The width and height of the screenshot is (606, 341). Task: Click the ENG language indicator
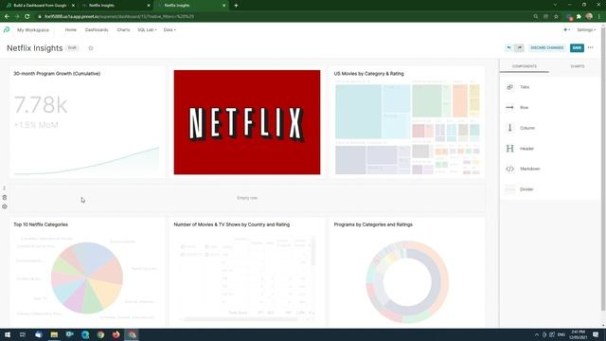[x=561, y=334]
